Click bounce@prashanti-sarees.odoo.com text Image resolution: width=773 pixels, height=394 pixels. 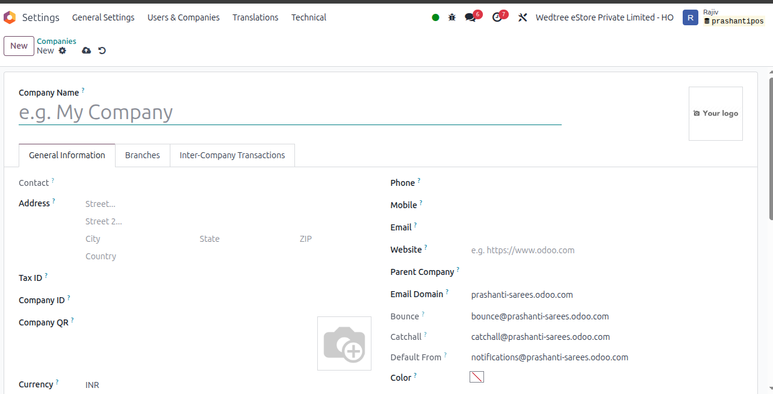coord(540,316)
